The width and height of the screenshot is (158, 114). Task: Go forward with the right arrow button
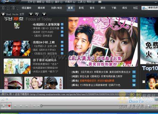coord(13,8)
